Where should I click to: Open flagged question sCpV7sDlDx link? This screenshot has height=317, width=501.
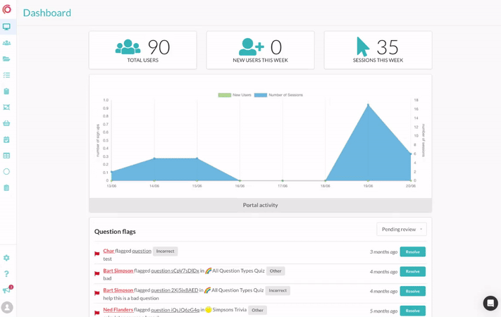coord(175,271)
